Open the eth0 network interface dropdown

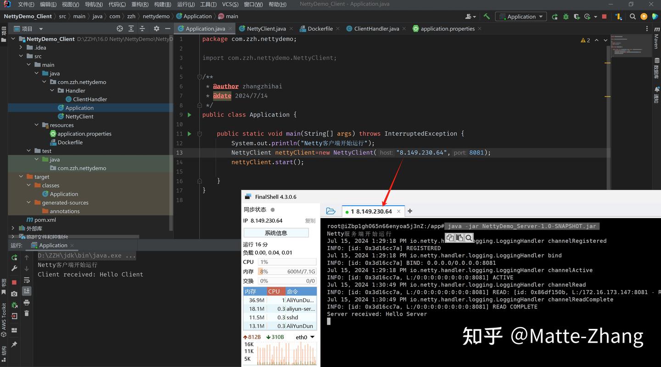[305, 337]
